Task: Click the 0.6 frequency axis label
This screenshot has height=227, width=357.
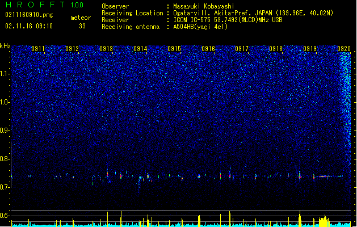Action: click(x=5, y=216)
